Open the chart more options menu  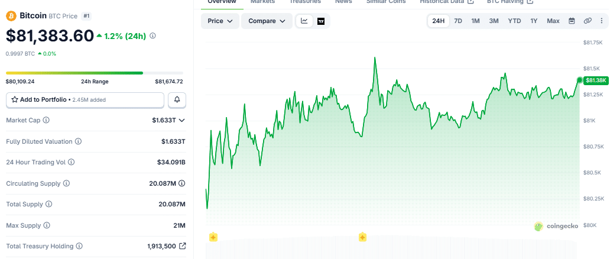[x=602, y=21]
